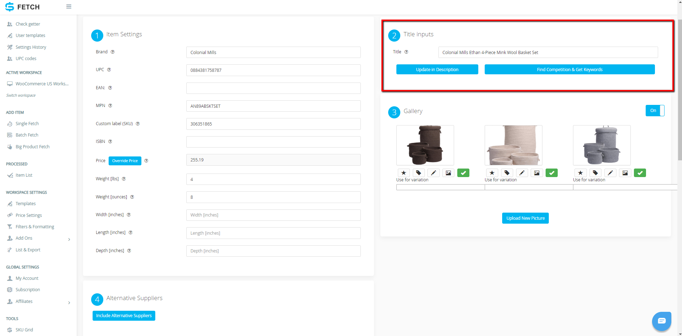Show help for Depth inches field

tap(129, 251)
